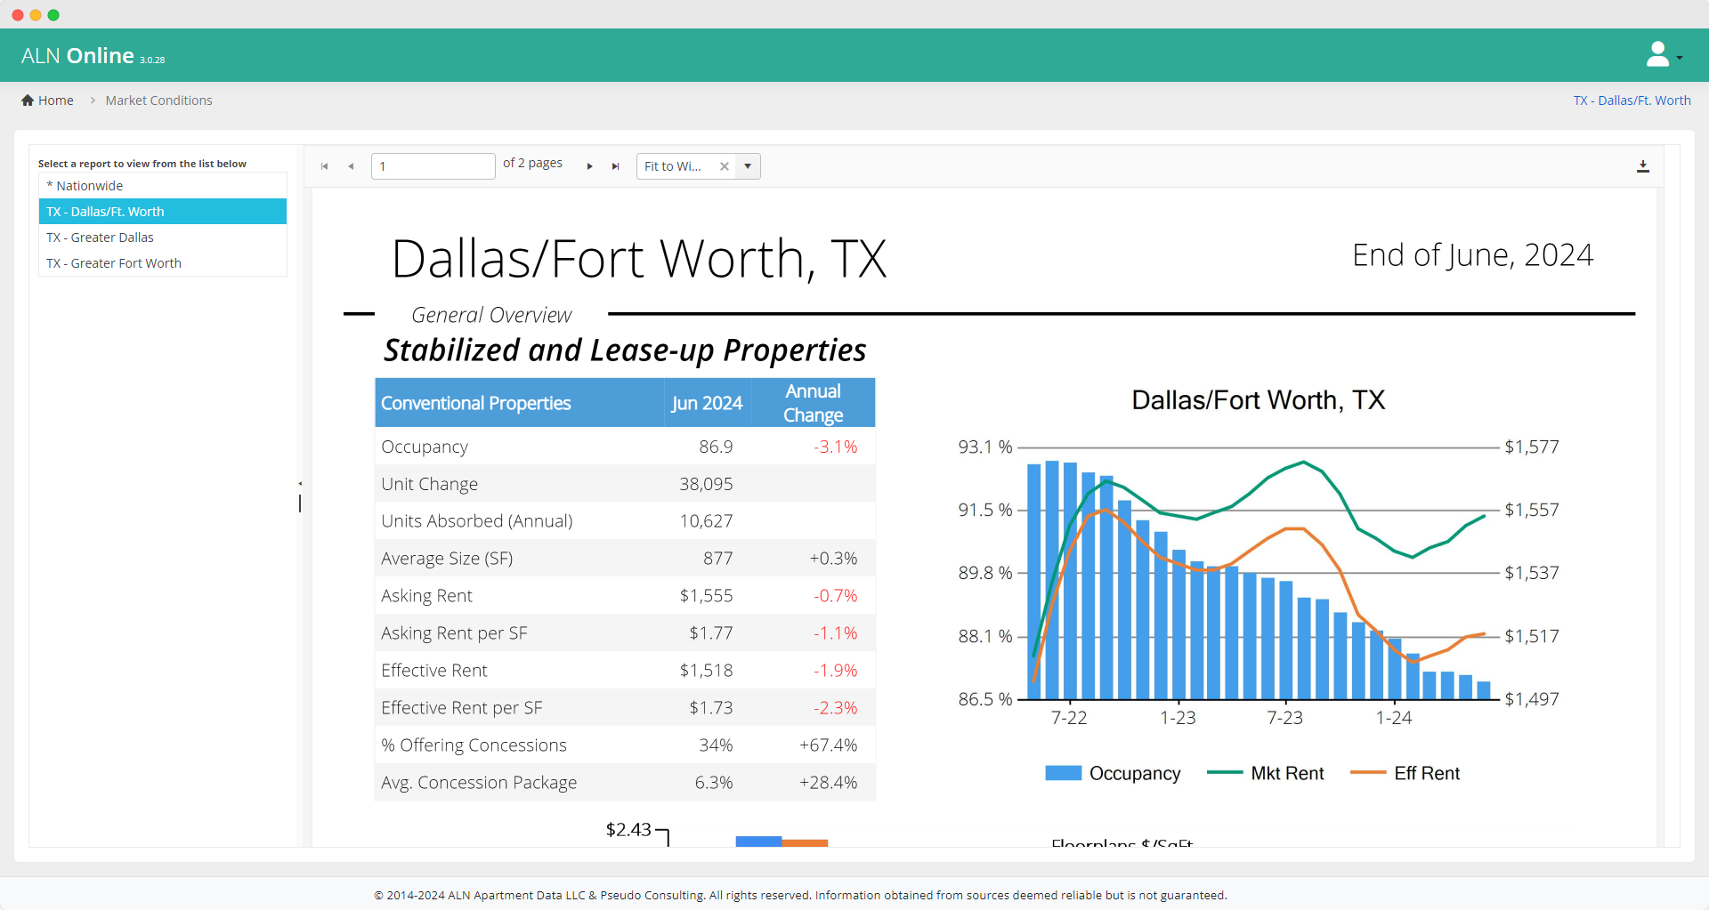Click Occupancy legend swatch
This screenshot has width=1709, height=910.
tap(1063, 773)
